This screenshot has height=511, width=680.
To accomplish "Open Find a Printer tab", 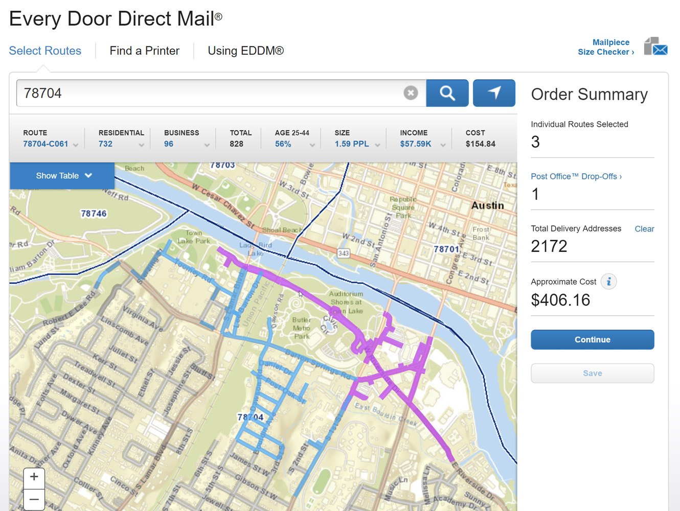I will coord(145,51).
